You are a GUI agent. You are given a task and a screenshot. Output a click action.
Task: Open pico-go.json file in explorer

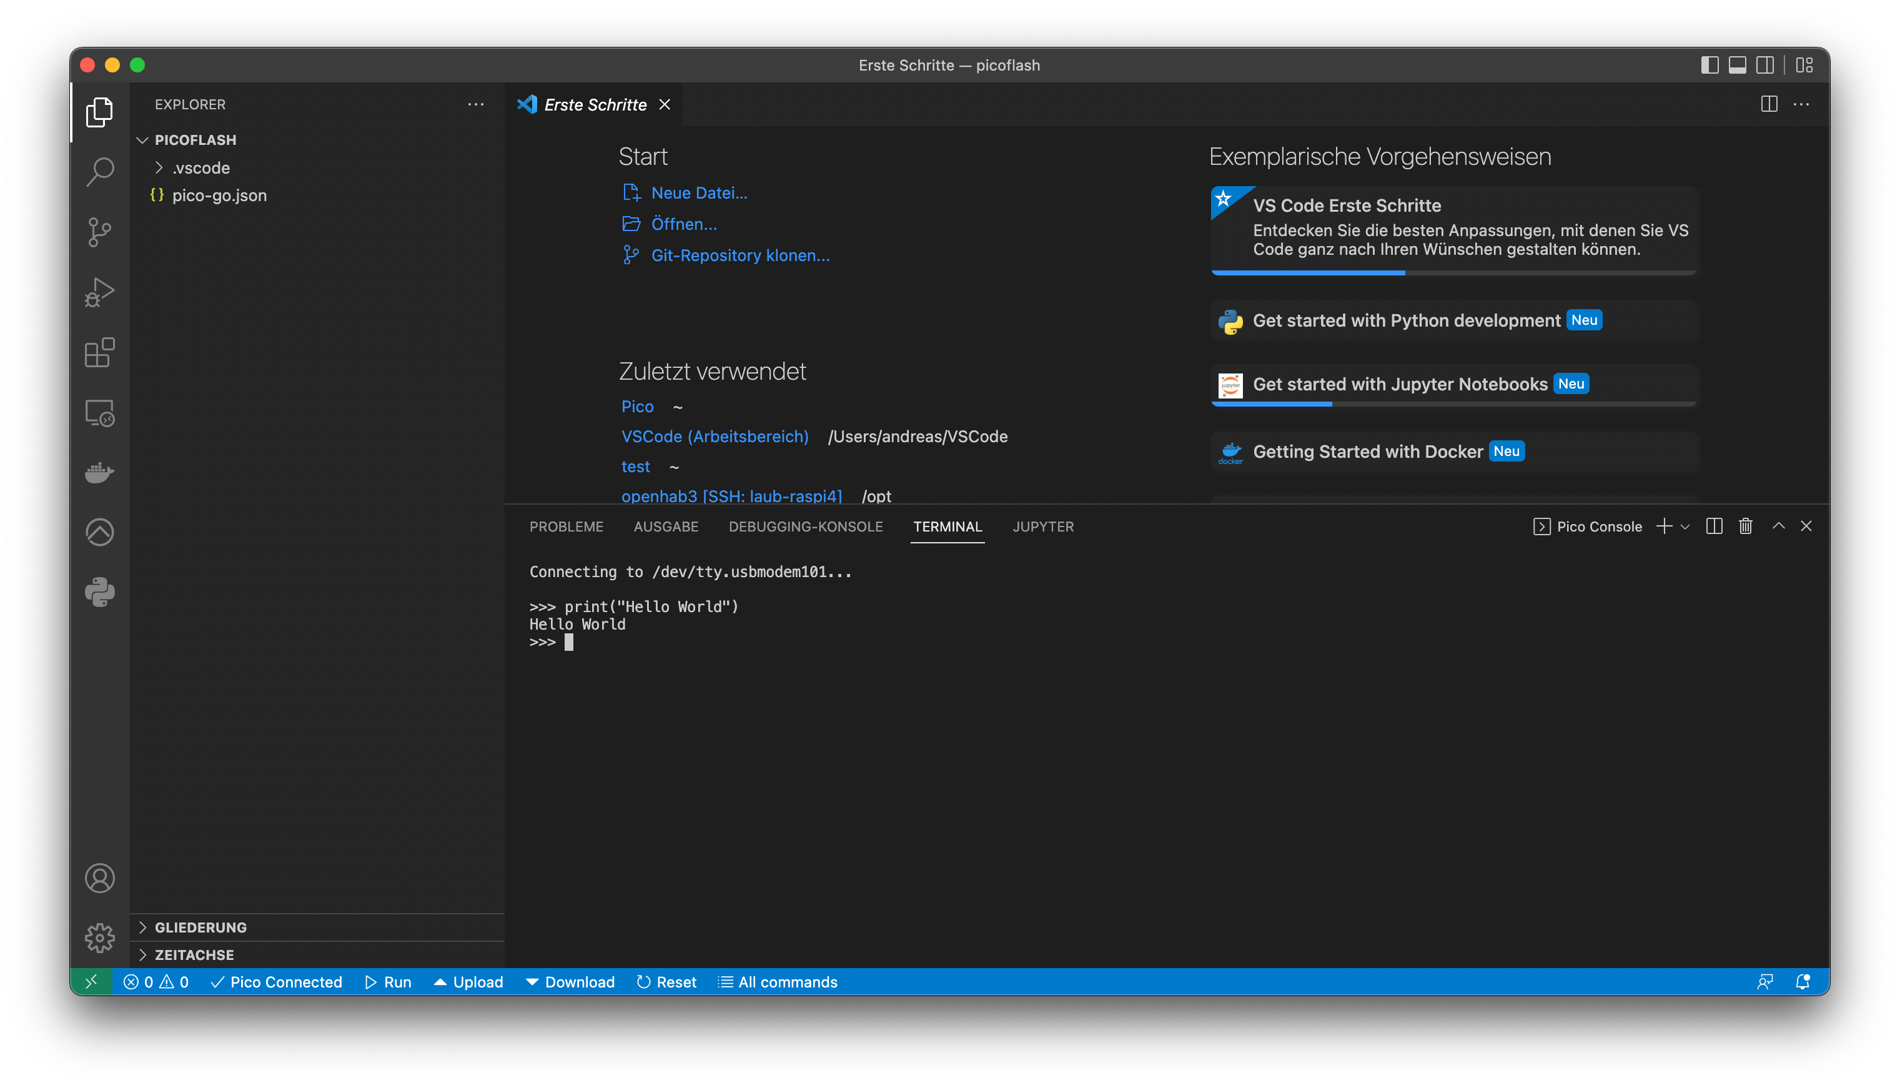pyautogui.click(x=219, y=195)
